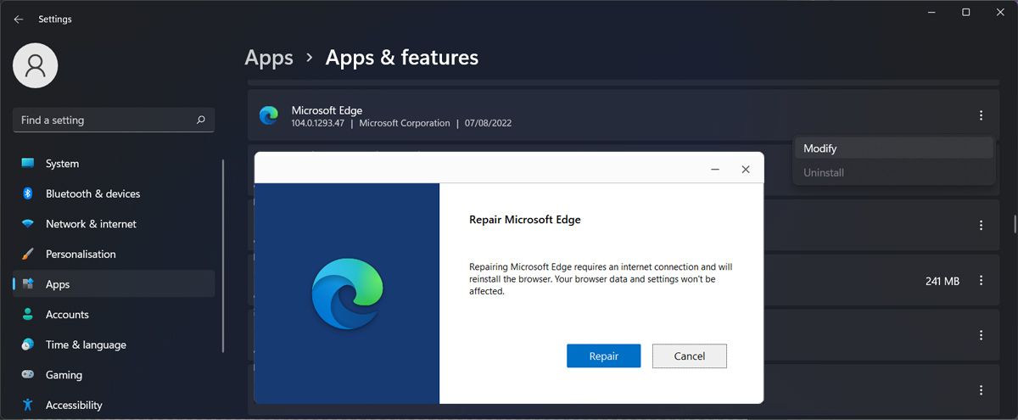
Task: Open the user profile avatar
Action: click(36, 65)
